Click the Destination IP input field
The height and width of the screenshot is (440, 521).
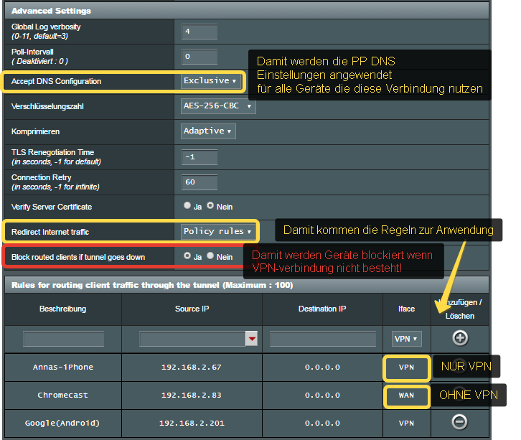323,339
